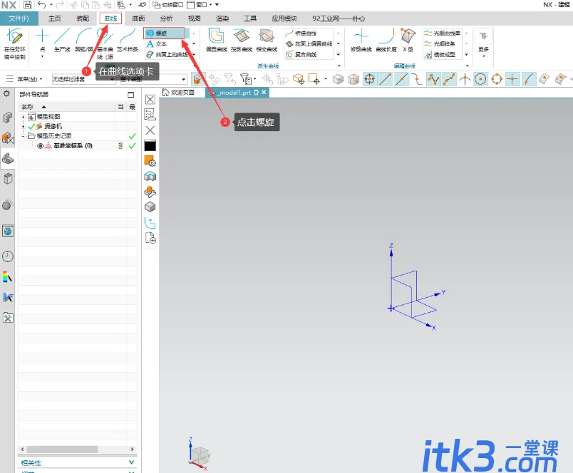573x473 pixels.
Task: Click the navigator settings gear icon
Action: [x=6, y=94]
